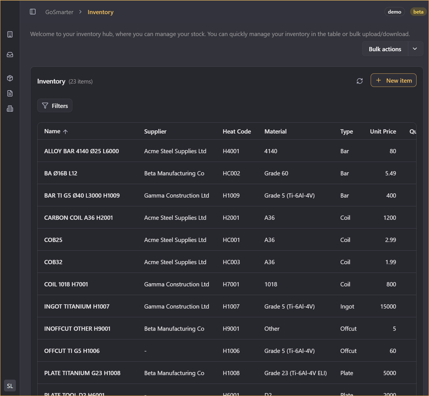Click the New item button

pos(393,81)
